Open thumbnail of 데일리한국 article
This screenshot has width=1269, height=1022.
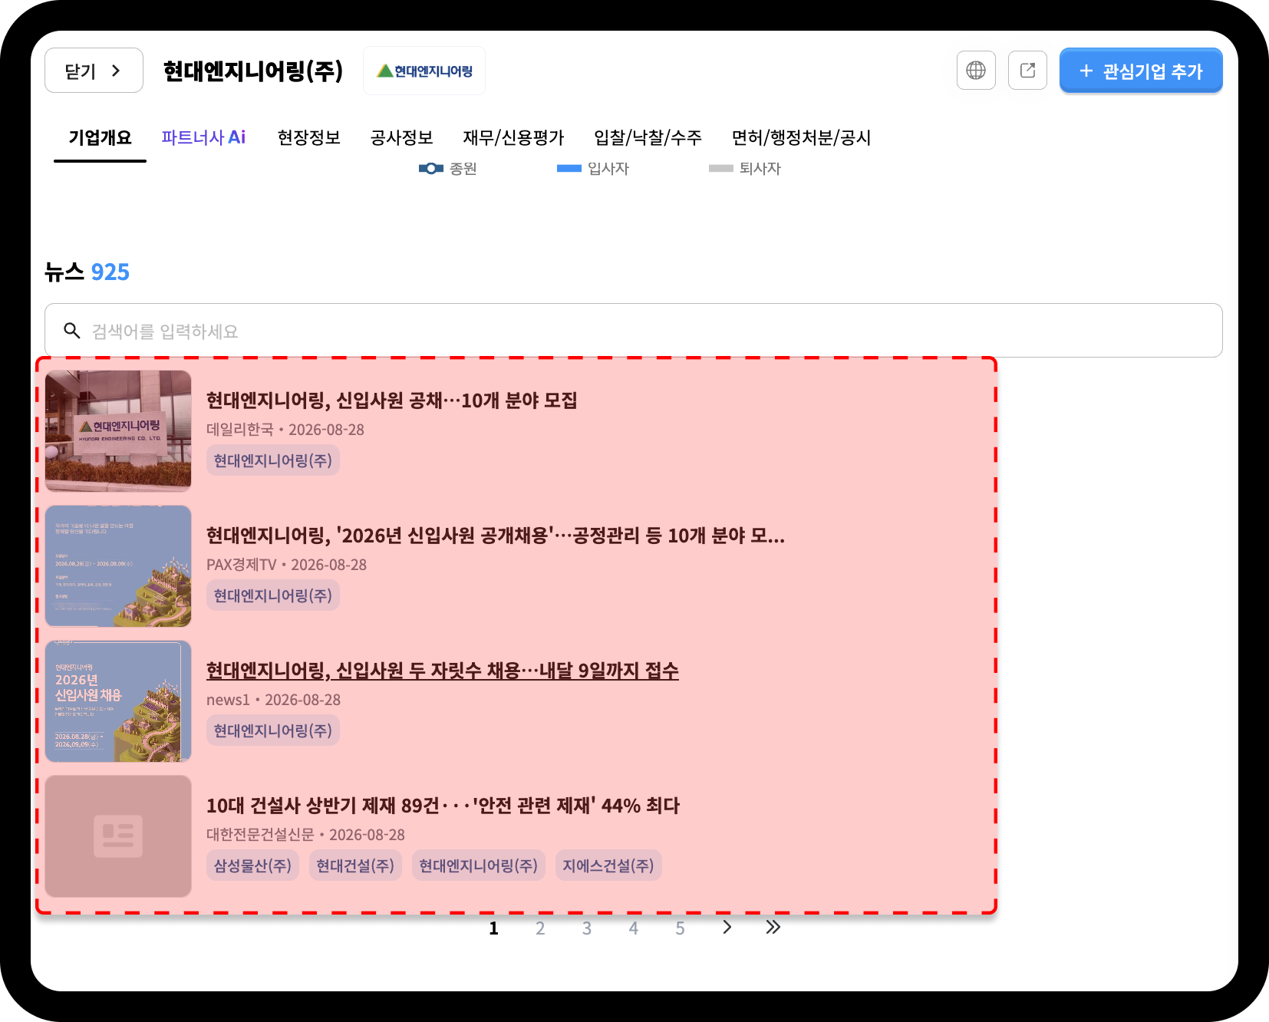(x=118, y=431)
